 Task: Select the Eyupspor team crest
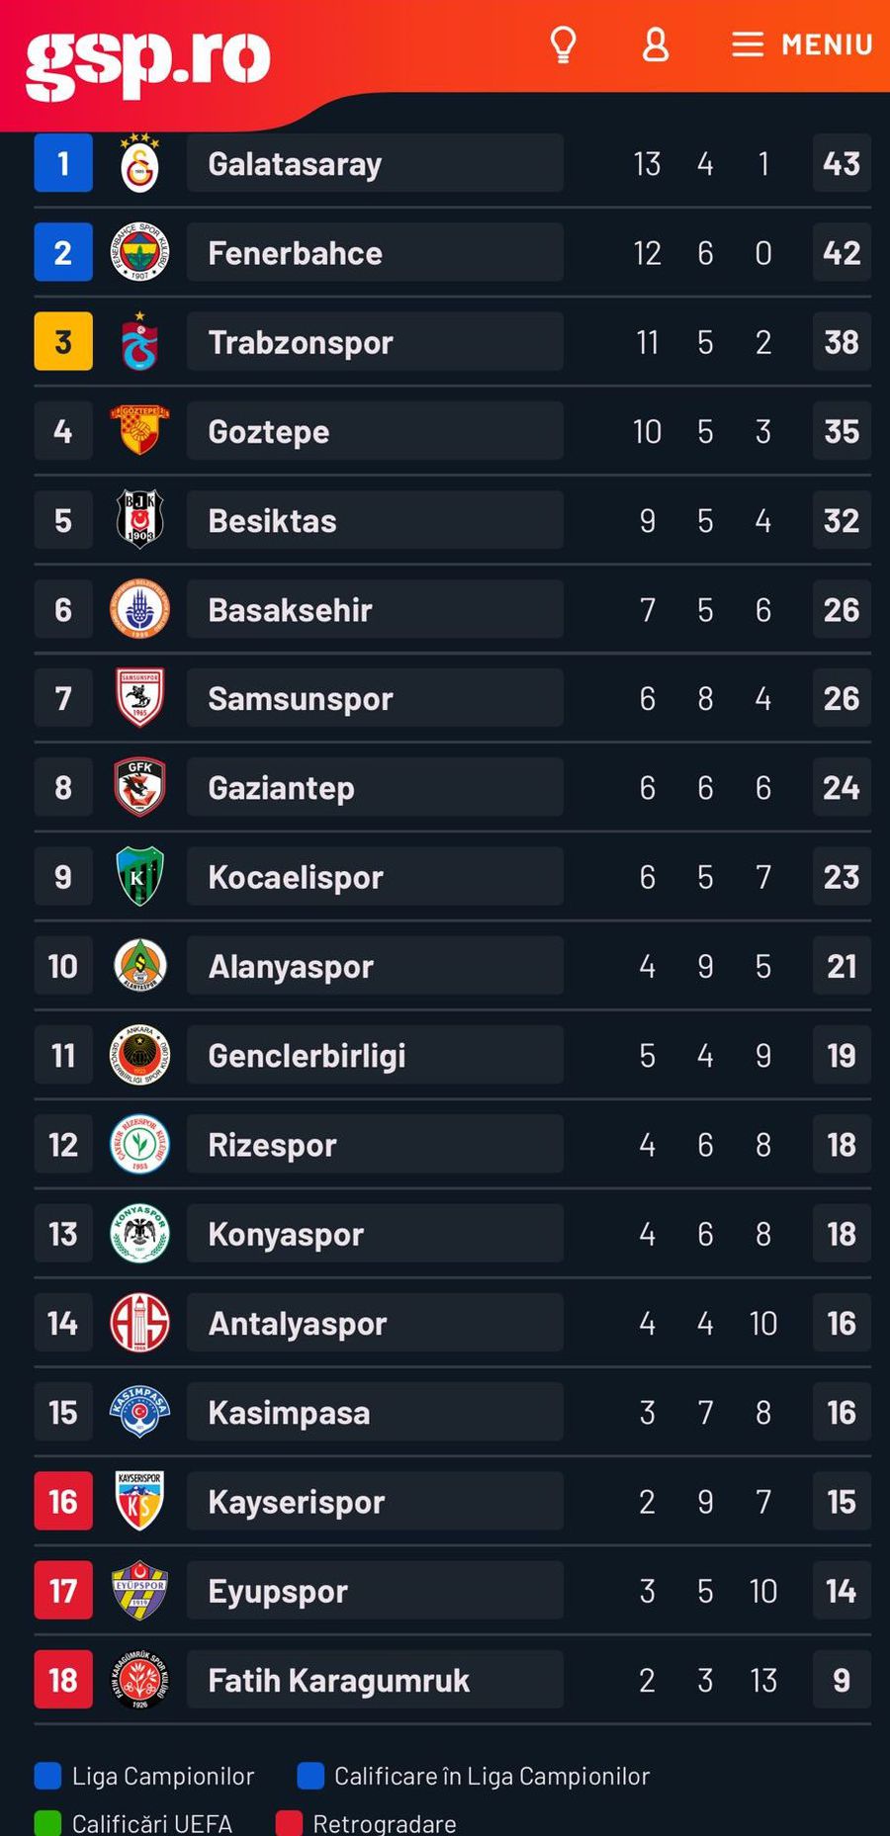click(x=139, y=1591)
